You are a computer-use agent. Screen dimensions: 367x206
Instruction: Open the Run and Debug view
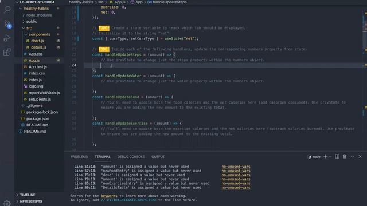(7, 38)
